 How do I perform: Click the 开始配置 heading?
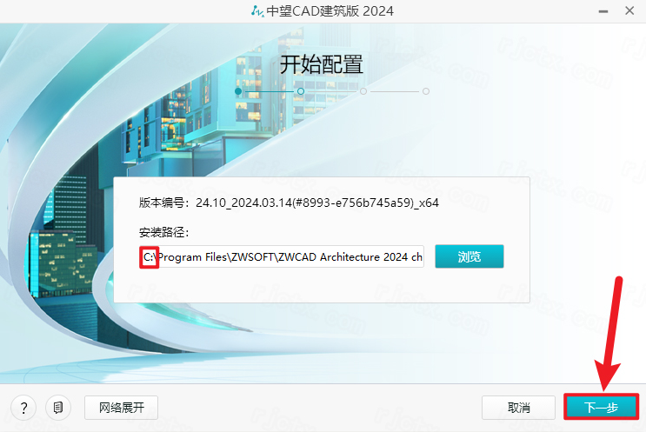coord(322,65)
